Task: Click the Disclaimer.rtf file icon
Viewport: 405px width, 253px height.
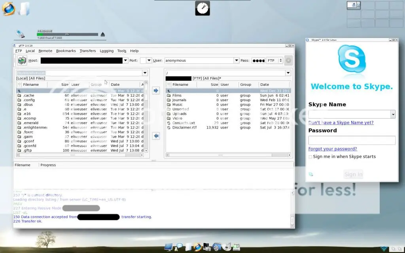Action: click(x=168, y=128)
